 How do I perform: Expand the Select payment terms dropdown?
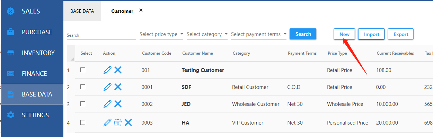[259, 34]
